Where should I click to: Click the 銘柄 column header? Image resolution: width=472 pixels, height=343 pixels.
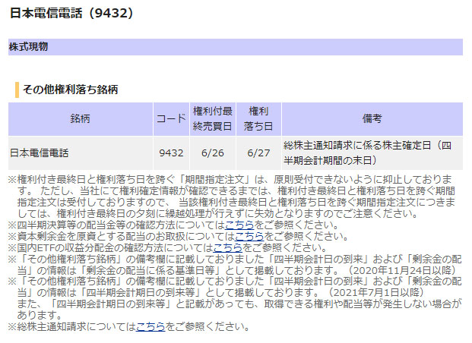tap(81, 119)
